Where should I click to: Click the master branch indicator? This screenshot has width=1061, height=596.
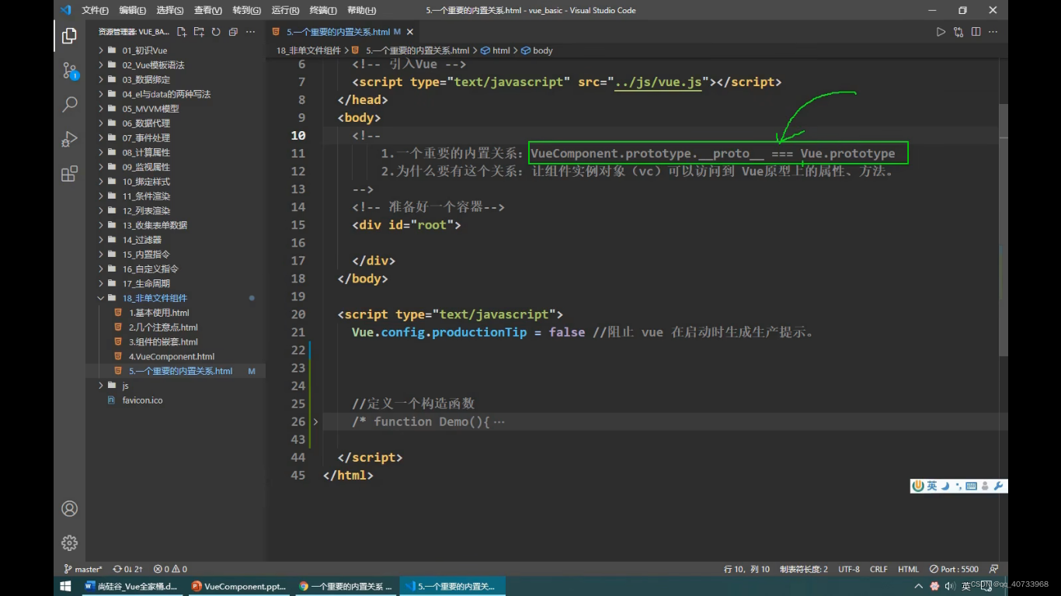(x=82, y=569)
